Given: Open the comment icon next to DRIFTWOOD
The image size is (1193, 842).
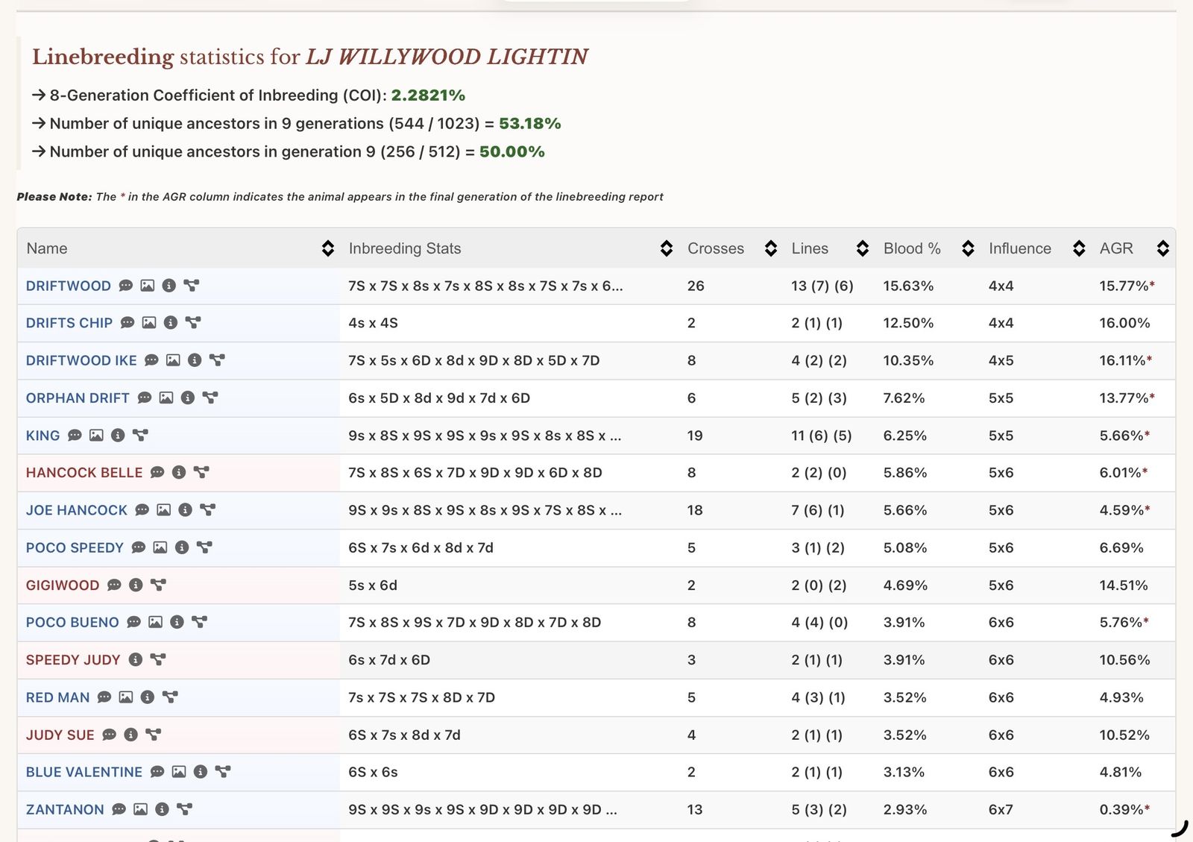Looking at the screenshot, I should (x=126, y=286).
